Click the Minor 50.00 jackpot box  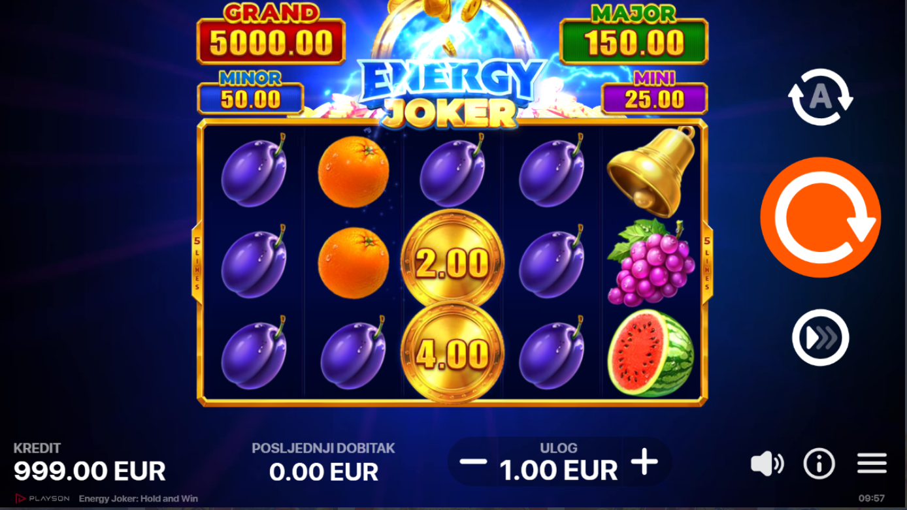251,92
